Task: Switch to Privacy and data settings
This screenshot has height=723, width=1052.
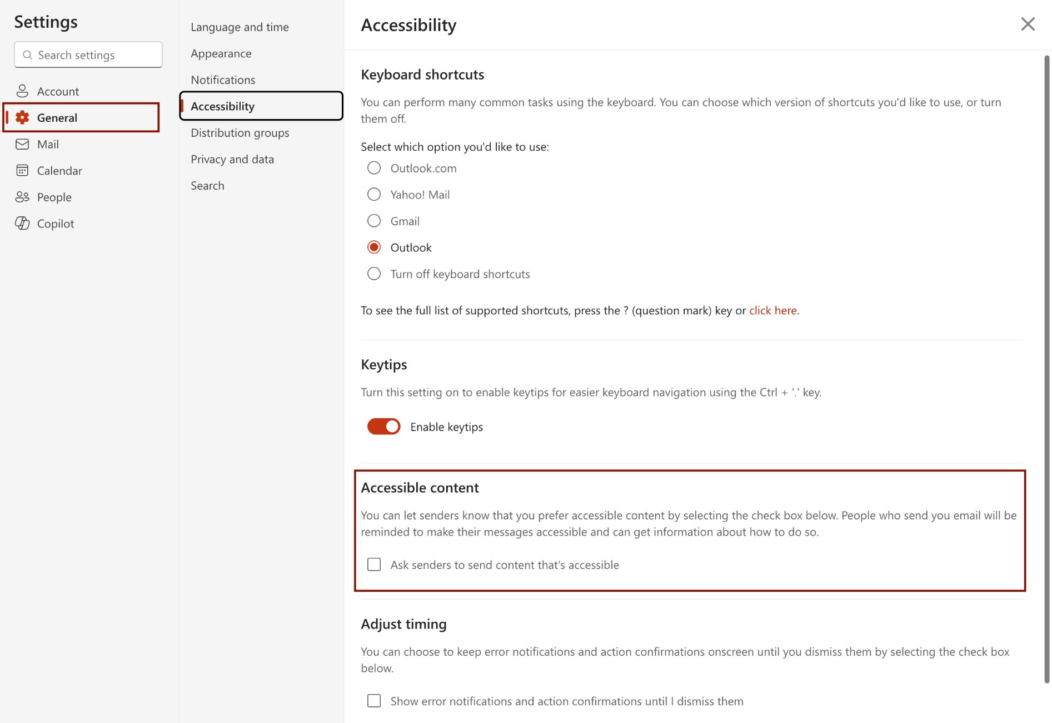Action: point(232,159)
